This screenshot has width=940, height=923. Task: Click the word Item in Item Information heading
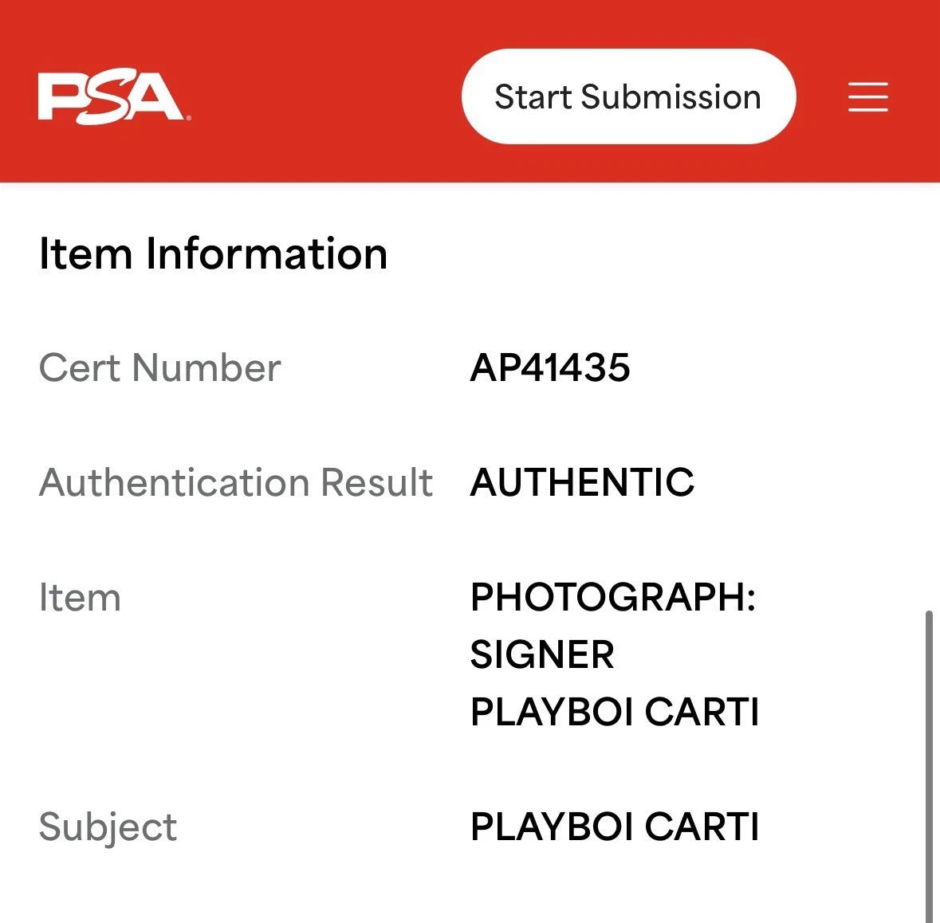click(x=85, y=254)
